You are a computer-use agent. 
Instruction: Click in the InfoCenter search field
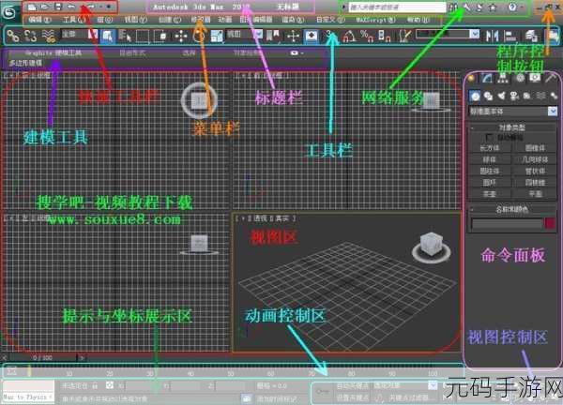point(397,7)
